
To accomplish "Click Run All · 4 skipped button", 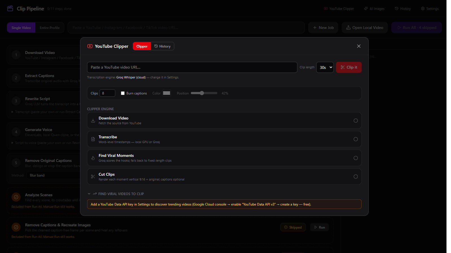I will (x=416, y=28).
